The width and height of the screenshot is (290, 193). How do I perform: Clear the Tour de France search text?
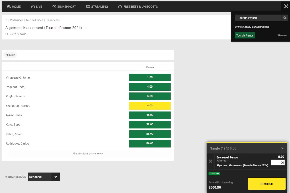click(x=285, y=18)
